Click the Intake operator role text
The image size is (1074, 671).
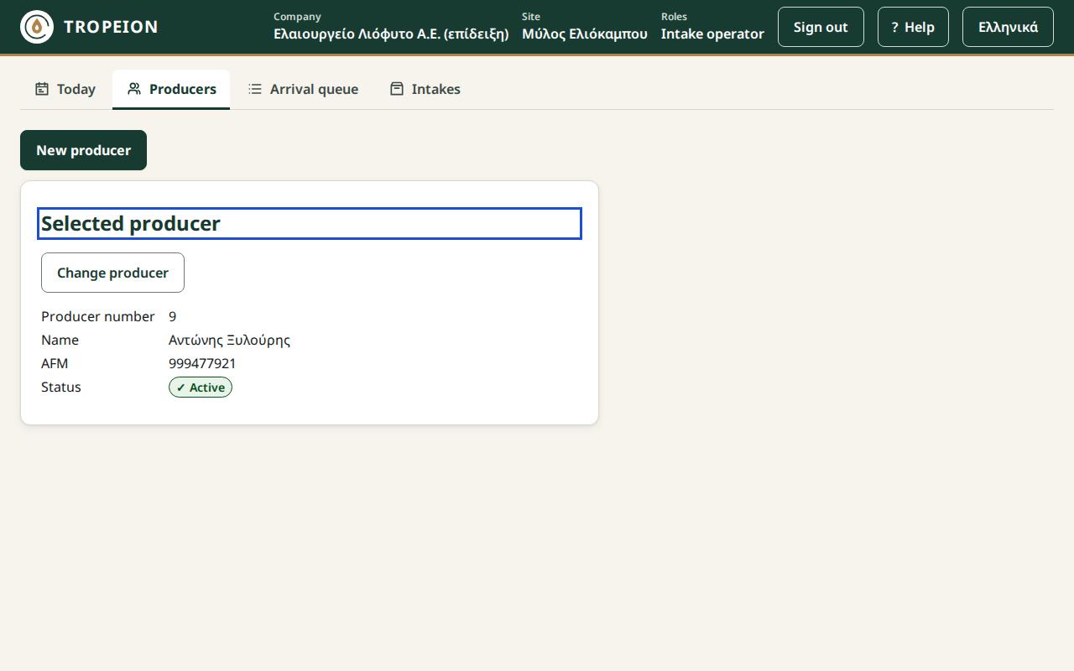pos(712,34)
